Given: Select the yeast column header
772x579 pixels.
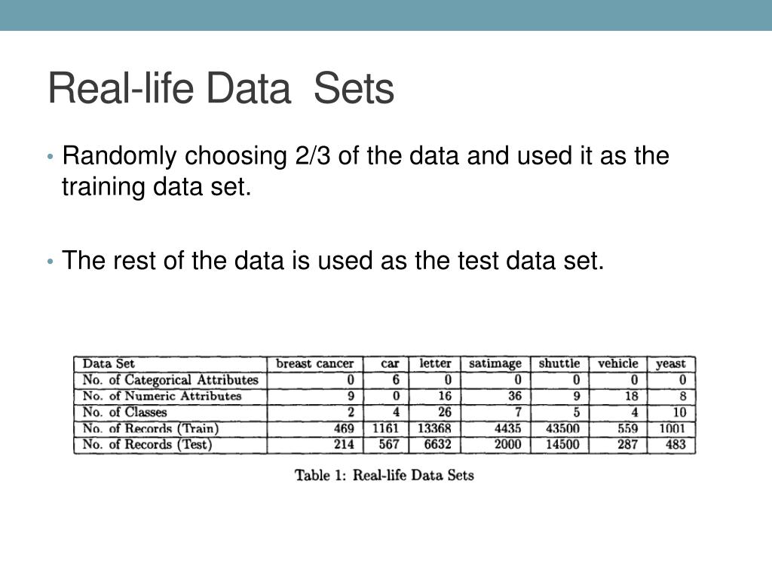Looking at the screenshot, I should click(670, 364).
